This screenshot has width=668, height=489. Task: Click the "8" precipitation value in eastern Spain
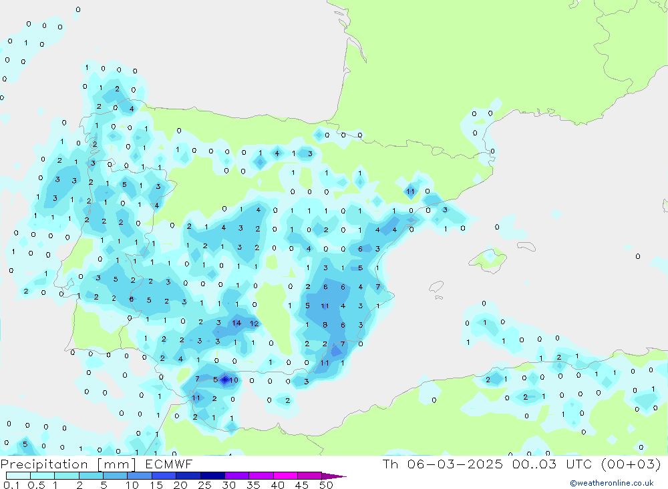tap(325, 325)
